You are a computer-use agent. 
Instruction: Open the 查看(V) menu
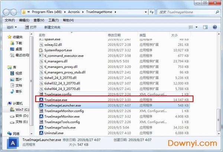[39, 20]
